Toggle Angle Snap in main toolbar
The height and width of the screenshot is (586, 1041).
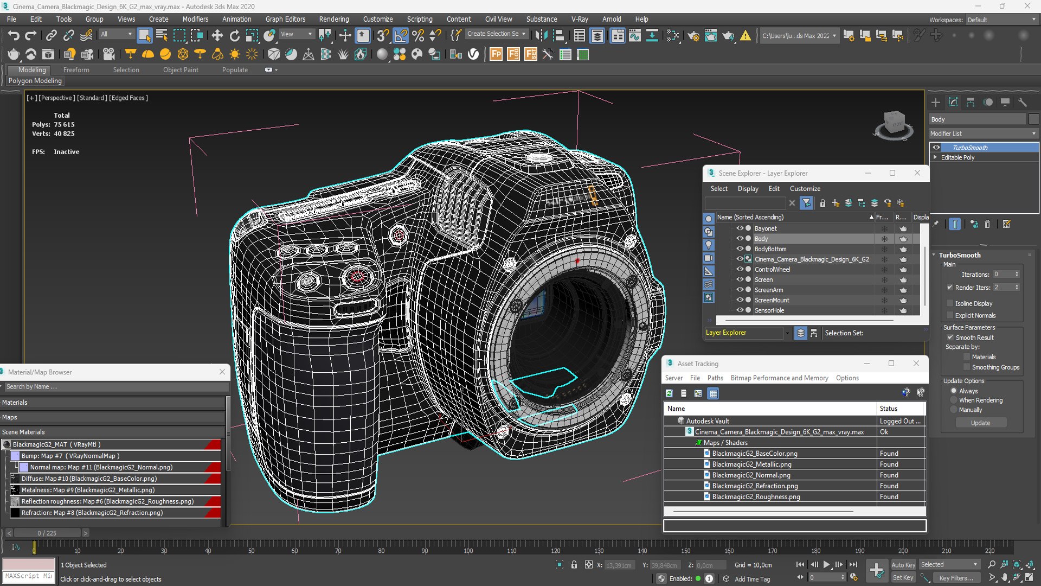[401, 36]
